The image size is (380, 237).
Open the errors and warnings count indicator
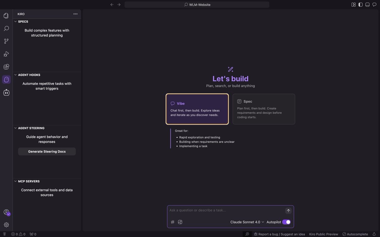point(18,234)
